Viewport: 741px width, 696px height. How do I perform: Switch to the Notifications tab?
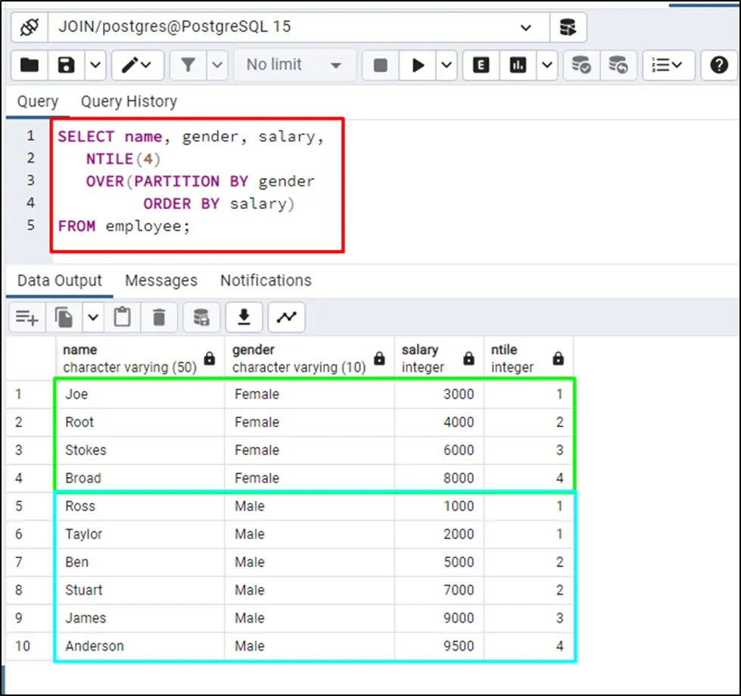pos(266,280)
